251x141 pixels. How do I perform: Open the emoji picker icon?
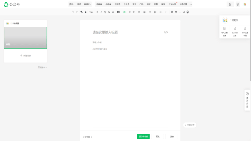tap(188, 12)
